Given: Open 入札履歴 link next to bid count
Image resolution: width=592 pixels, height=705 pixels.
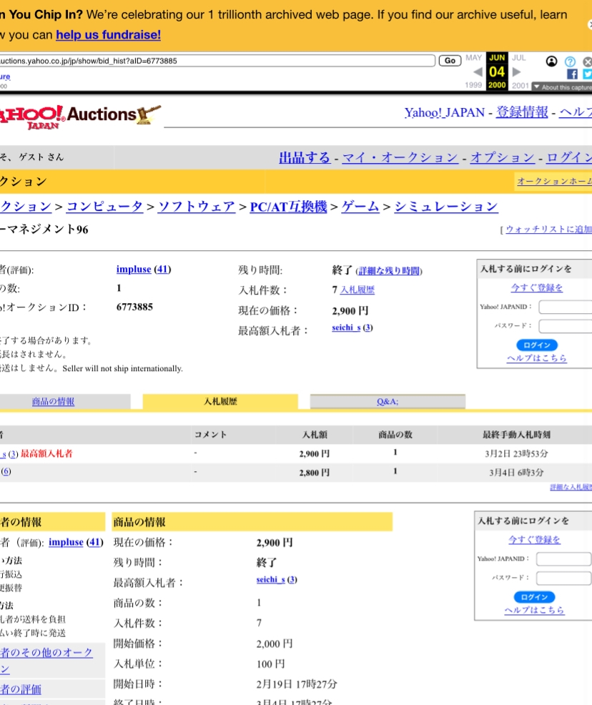Looking at the screenshot, I should (357, 290).
